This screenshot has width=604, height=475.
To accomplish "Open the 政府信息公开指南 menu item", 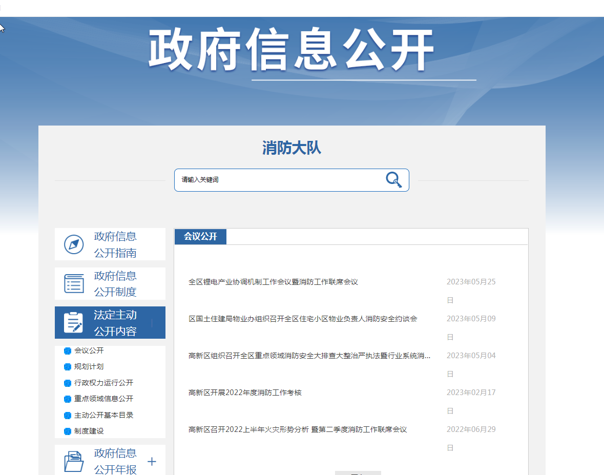I will pos(115,244).
